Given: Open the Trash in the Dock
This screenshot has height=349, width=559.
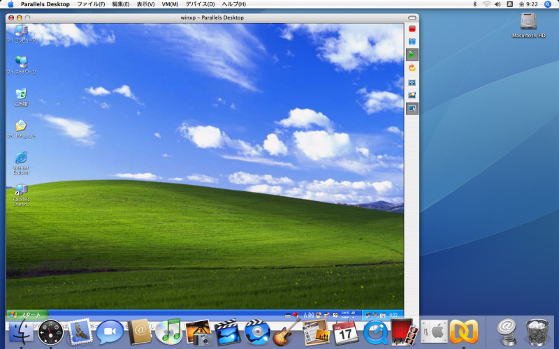Looking at the screenshot, I should click(x=537, y=332).
